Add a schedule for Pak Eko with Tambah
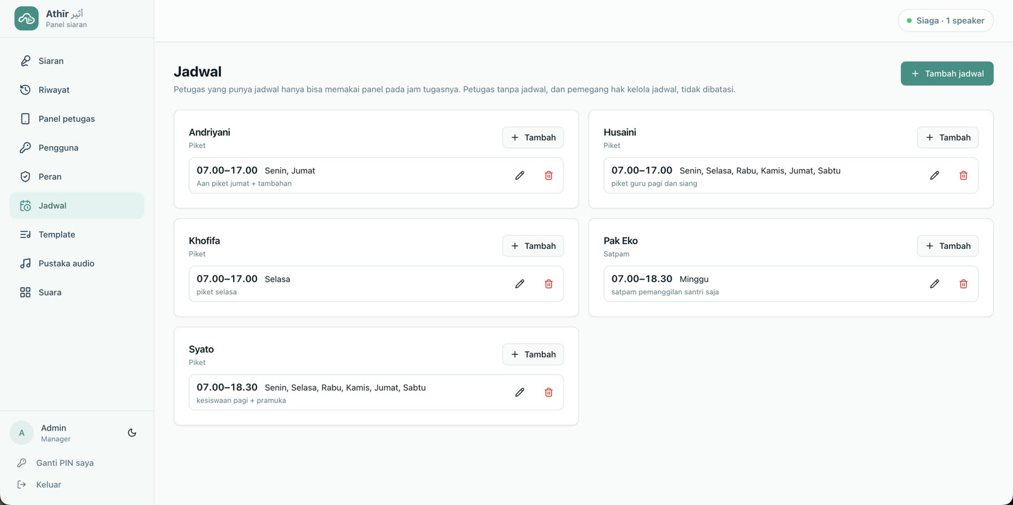1013x505 pixels. point(948,246)
